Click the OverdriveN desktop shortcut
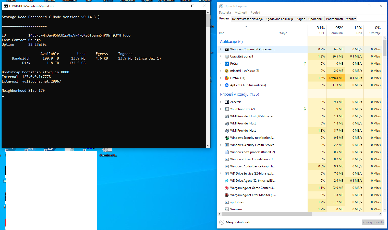 point(108,152)
